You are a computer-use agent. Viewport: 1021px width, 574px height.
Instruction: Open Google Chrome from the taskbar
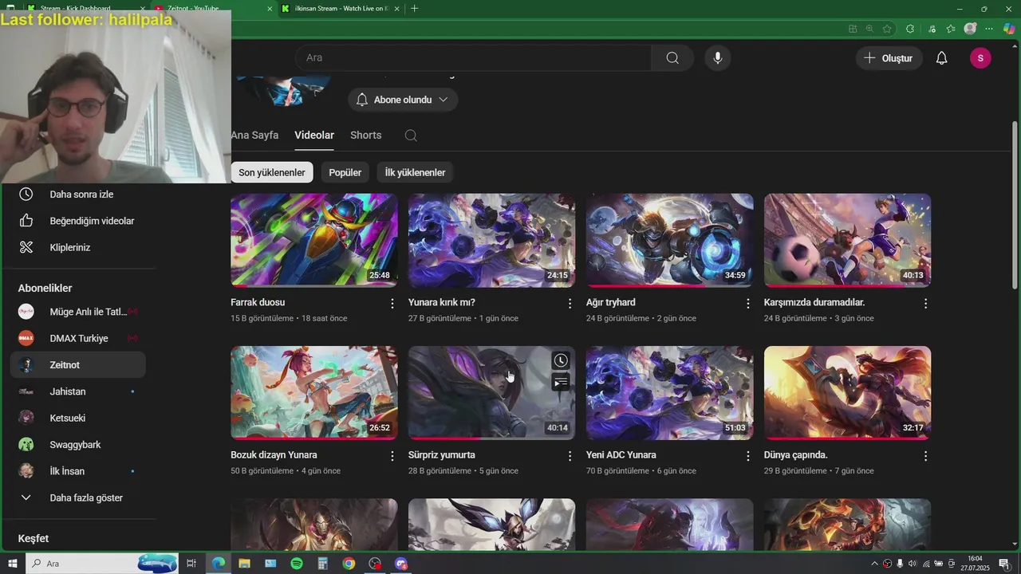(x=349, y=564)
